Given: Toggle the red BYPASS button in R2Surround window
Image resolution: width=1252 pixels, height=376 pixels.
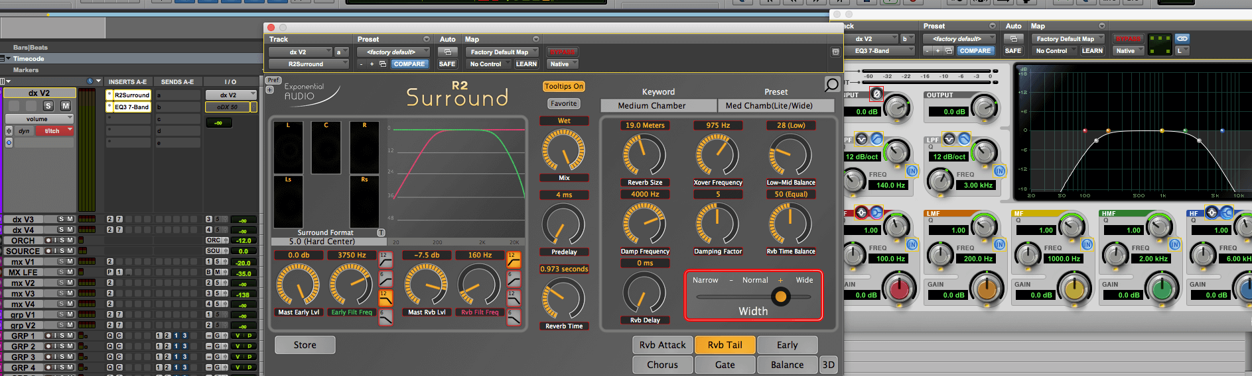Looking at the screenshot, I should click(562, 52).
